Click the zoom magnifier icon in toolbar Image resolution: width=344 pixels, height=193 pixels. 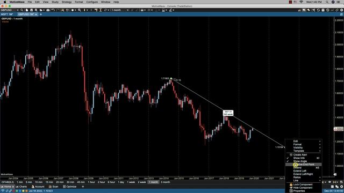[x=80, y=10]
